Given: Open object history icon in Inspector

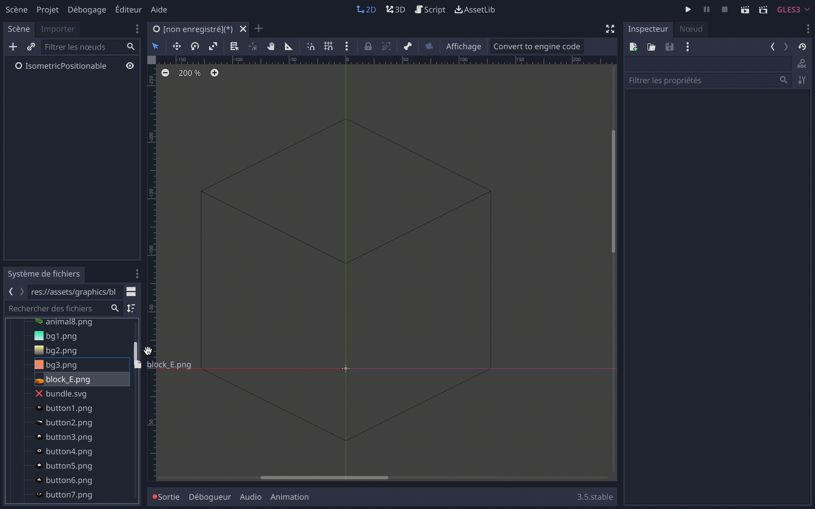Looking at the screenshot, I should point(802,47).
